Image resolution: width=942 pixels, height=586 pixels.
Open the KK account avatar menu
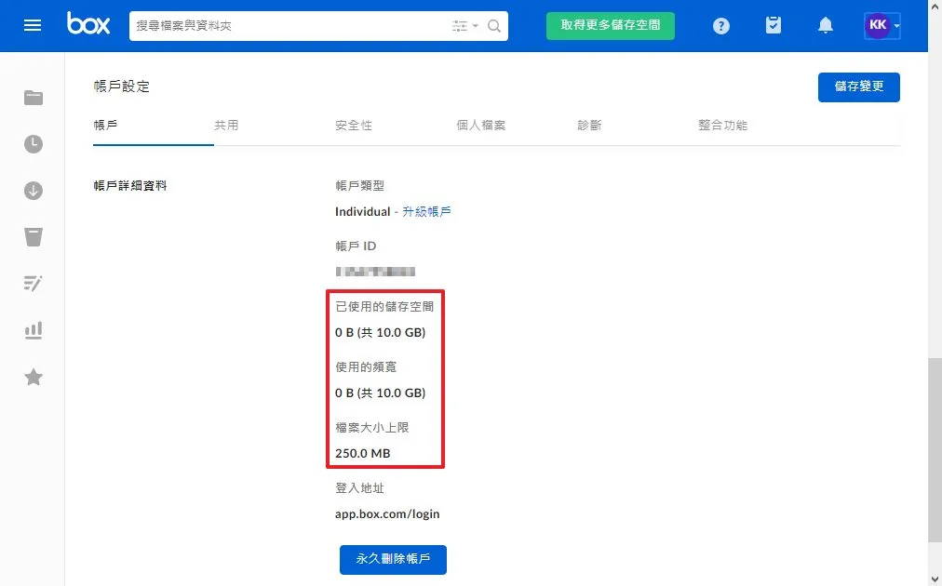point(881,25)
